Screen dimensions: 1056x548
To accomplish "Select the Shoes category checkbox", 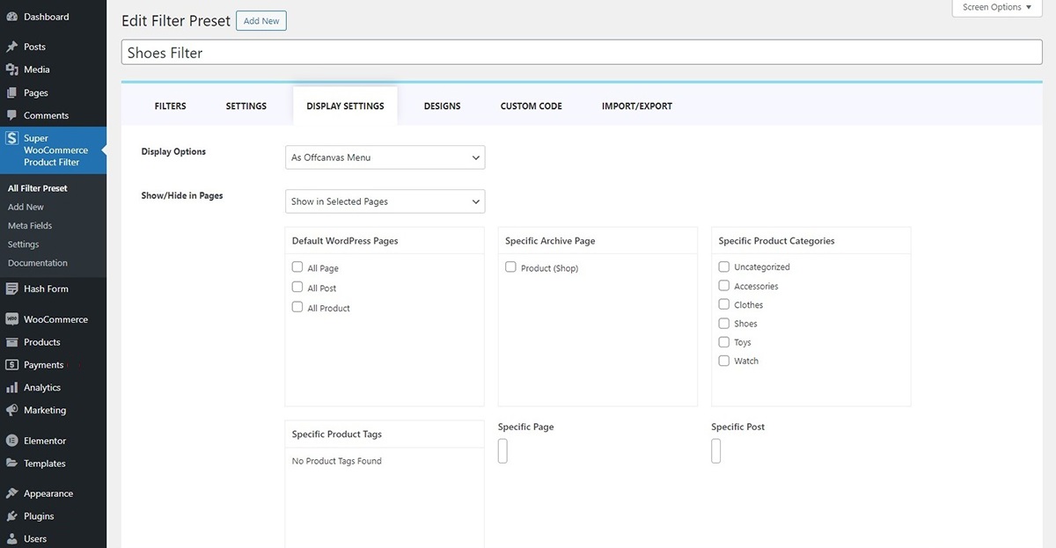I will pyautogui.click(x=724, y=324).
